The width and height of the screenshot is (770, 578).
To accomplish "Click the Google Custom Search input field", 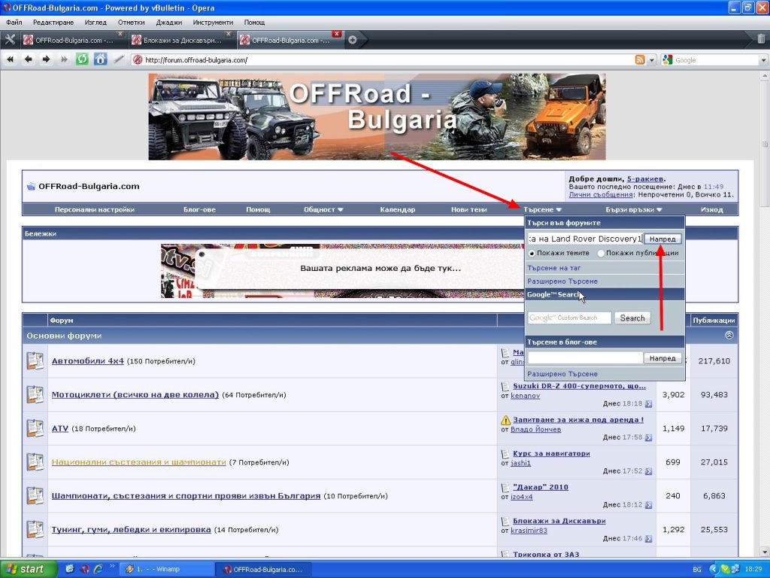I will pyautogui.click(x=570, y=318).
